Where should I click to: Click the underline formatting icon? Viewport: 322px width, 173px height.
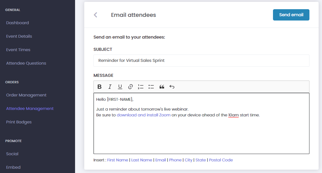pos(120,87)
